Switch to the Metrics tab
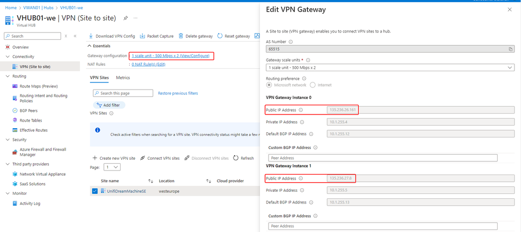This screenshot has height=232, width=521. [x=123, y=78]
